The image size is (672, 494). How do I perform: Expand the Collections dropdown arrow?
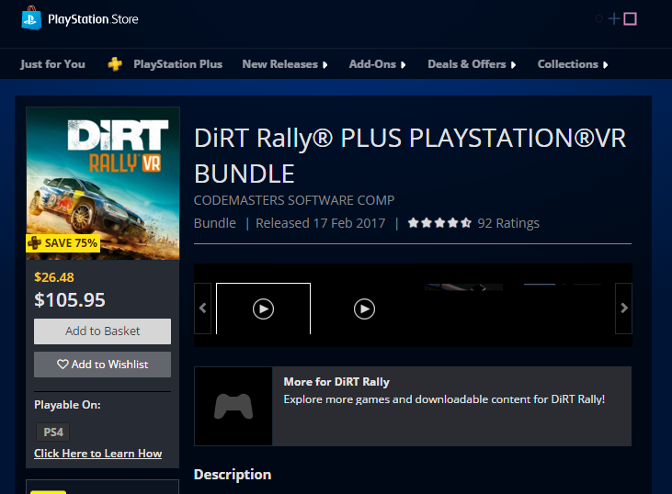[x=605, y=64]
